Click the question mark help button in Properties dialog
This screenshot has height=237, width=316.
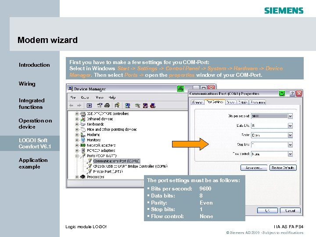tap(292, 93)
